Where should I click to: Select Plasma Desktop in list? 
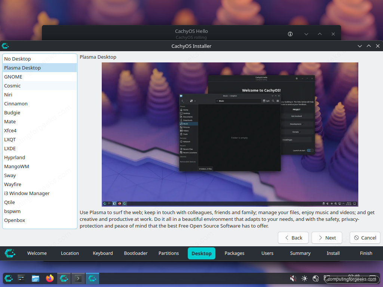40,68
